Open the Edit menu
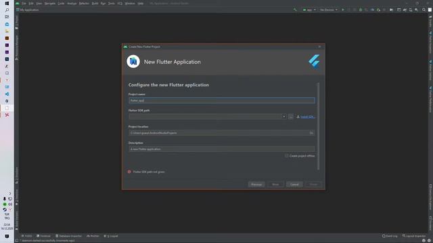The height and width of the screenshot is (243, 433). 31,3
